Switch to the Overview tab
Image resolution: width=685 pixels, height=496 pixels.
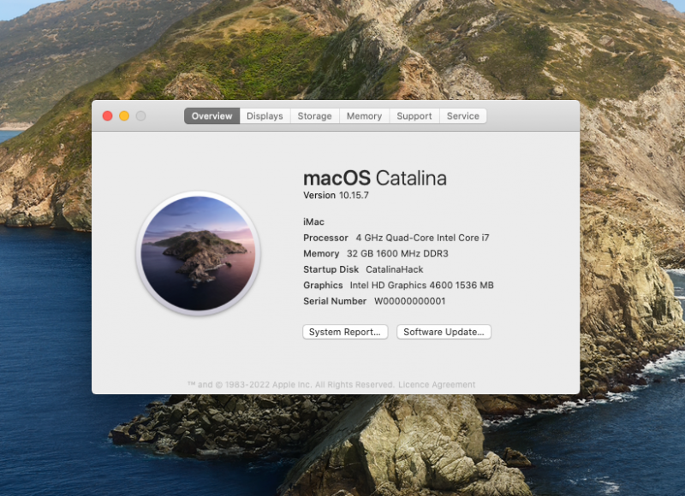click(211, 116)
